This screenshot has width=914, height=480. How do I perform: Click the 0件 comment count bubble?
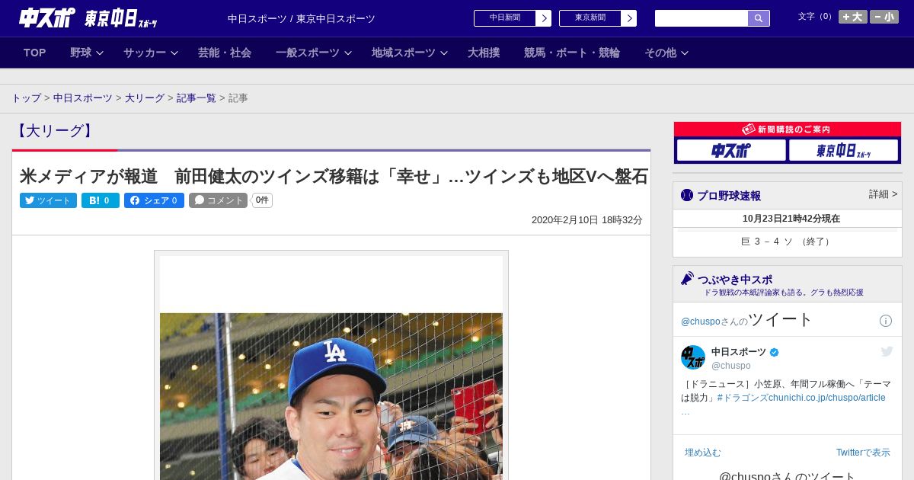tap(262, 200)
